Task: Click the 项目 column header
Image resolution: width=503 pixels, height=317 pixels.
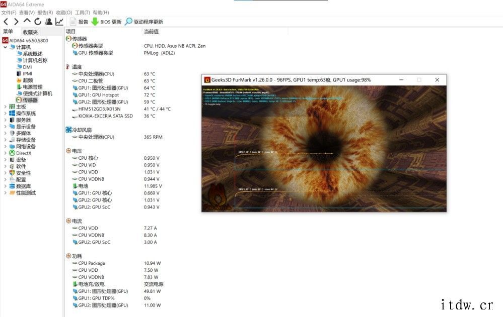Action: (x=70, y=31)
